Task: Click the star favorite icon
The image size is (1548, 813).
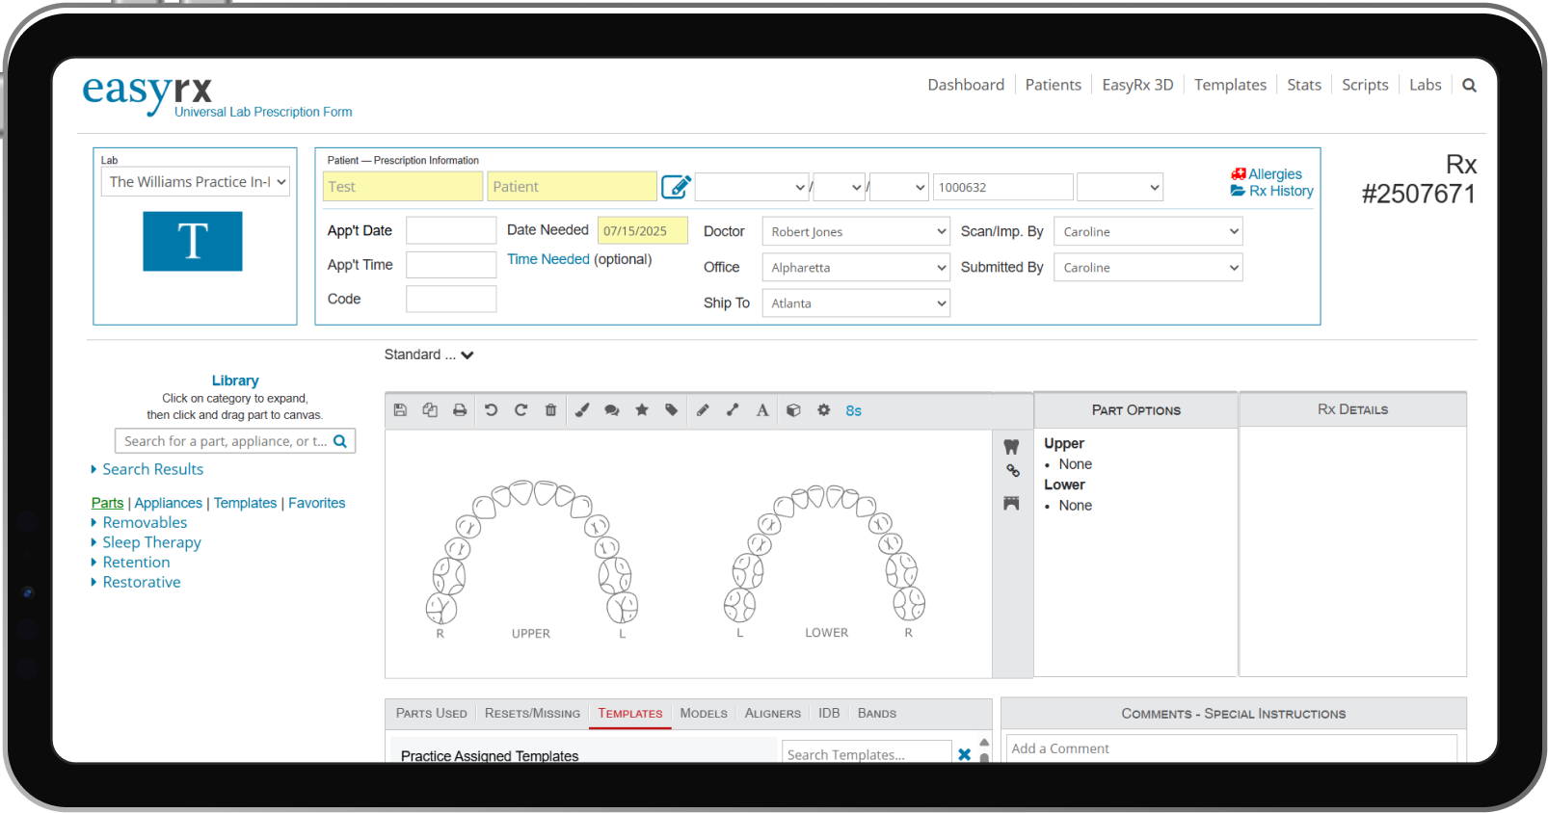Action: [x=642, y=410]
